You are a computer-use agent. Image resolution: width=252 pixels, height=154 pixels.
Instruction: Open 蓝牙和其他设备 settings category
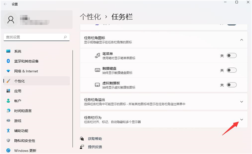click(x=37, y=61)
